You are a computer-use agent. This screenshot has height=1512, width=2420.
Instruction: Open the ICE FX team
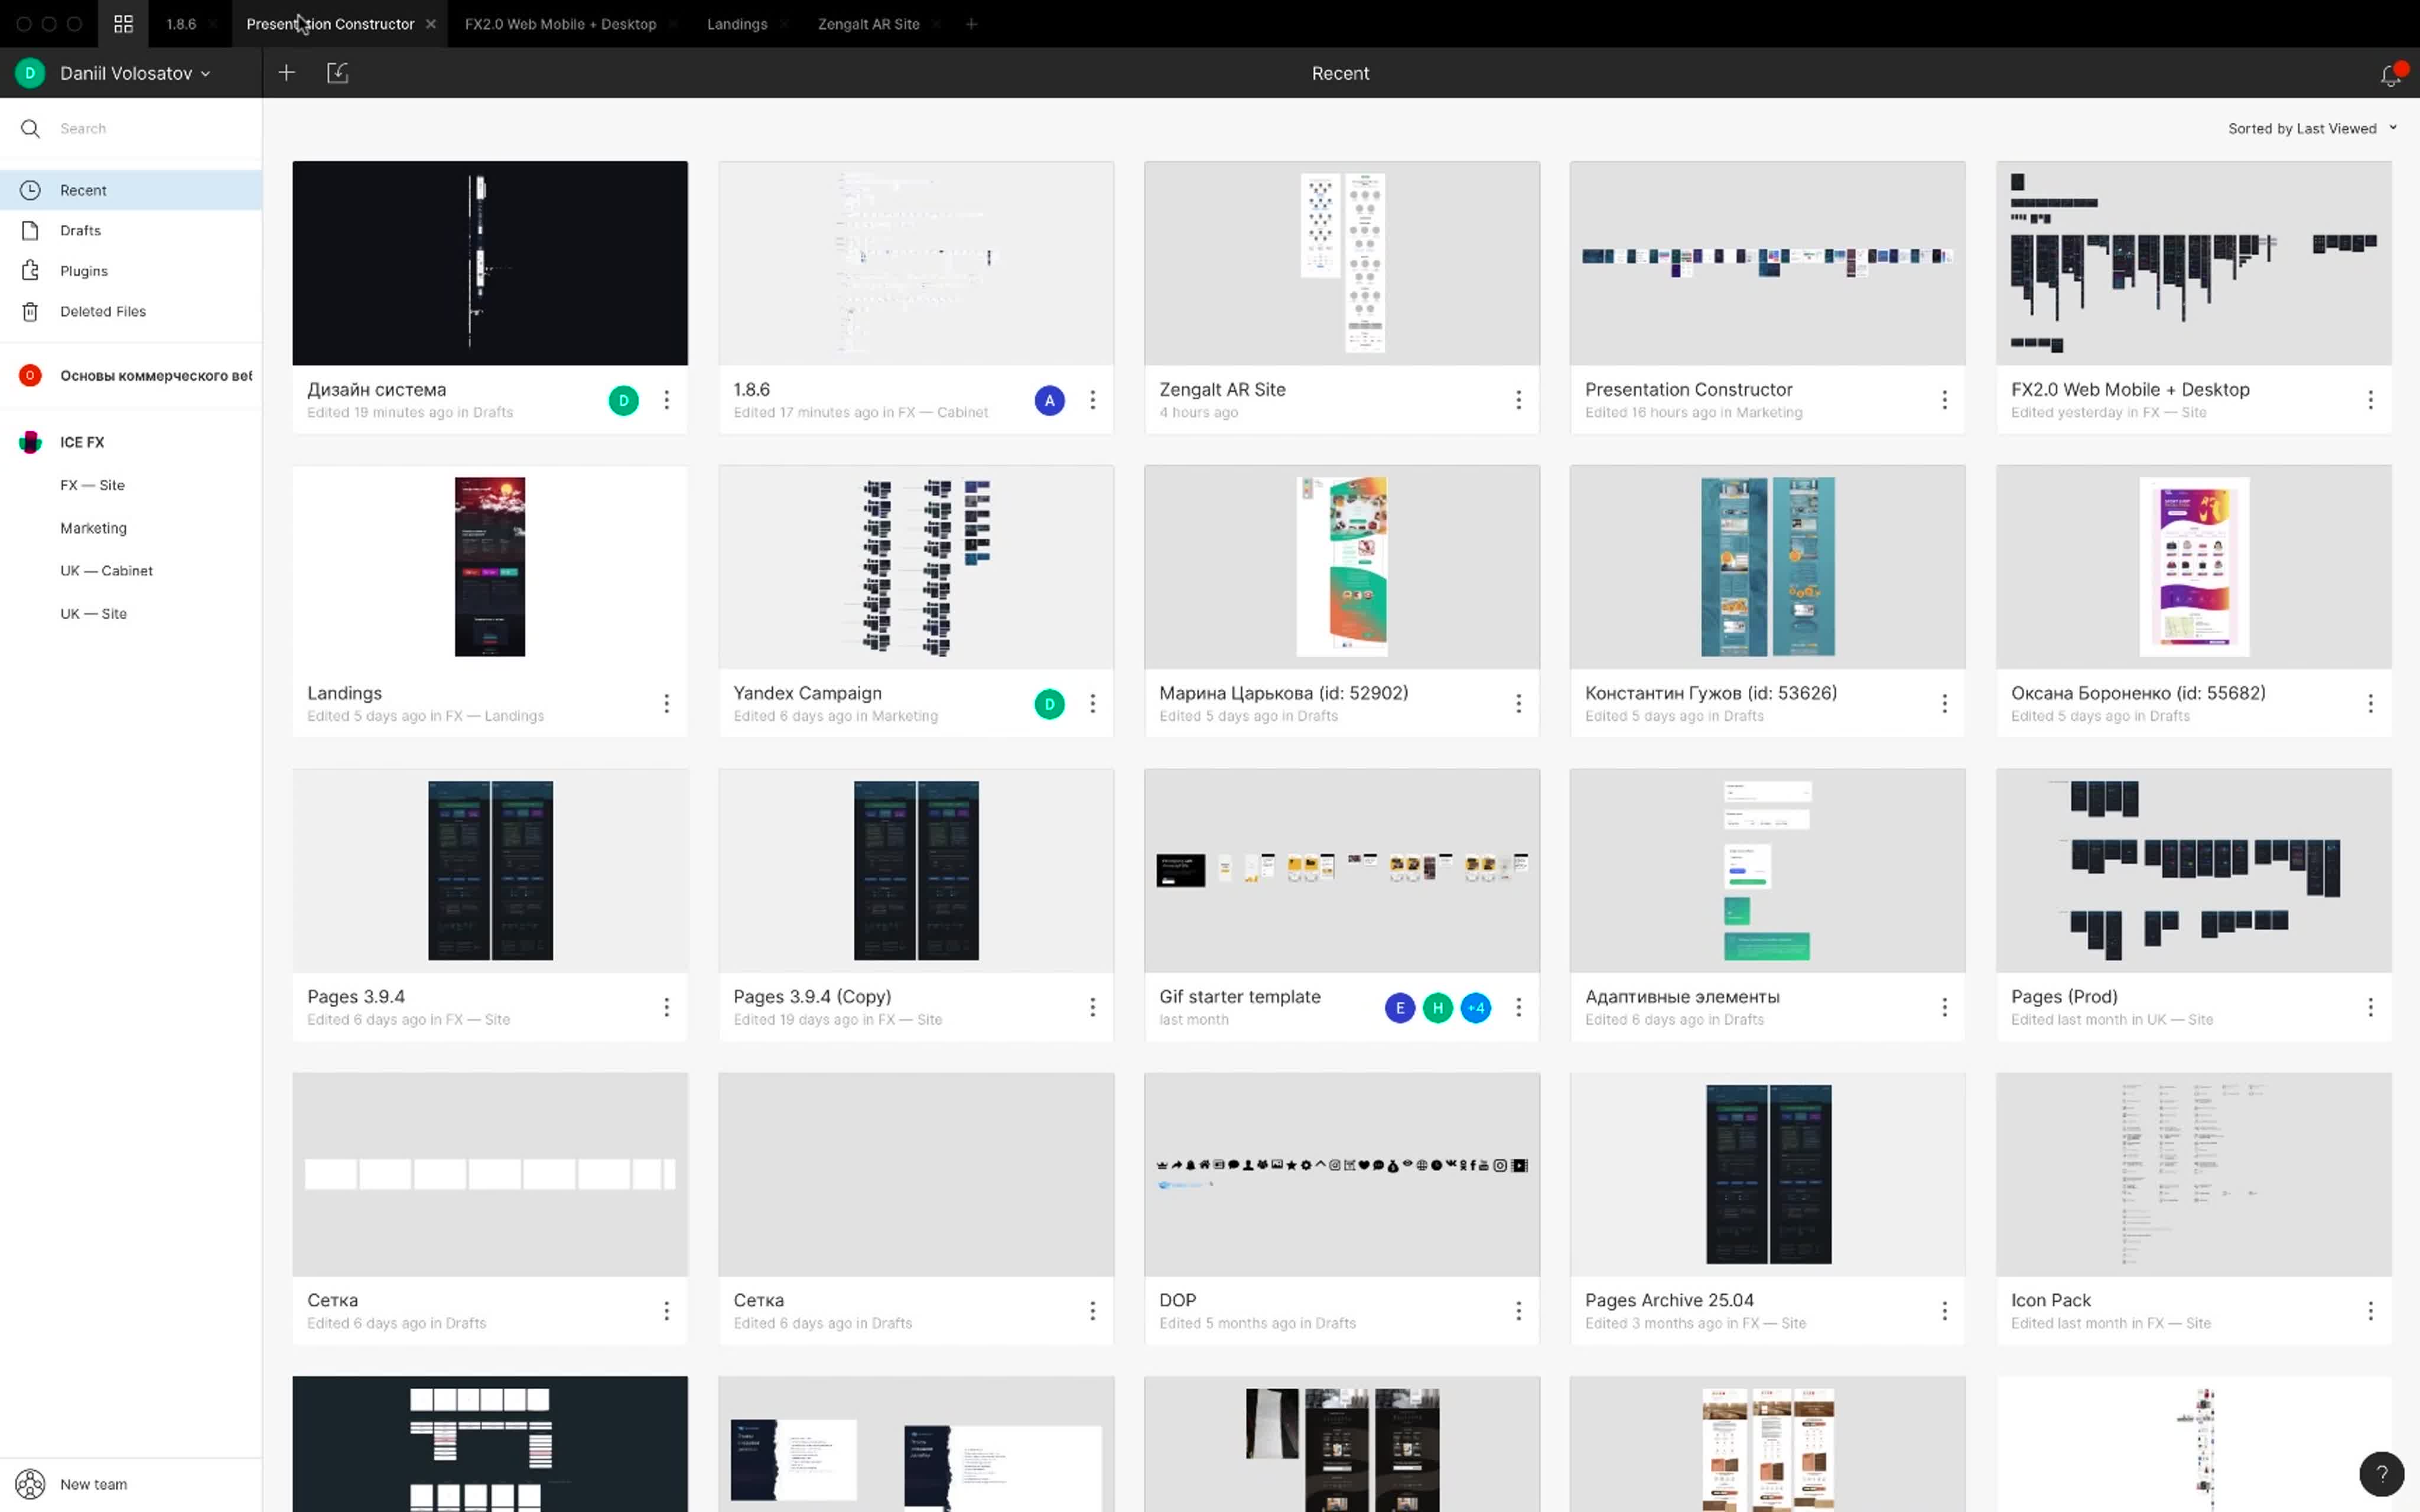click(x=131, y=442)
